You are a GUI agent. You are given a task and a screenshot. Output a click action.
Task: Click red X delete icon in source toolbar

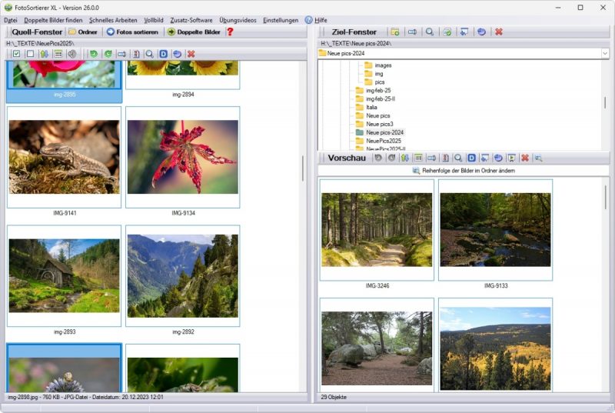[x=191, y=54]
